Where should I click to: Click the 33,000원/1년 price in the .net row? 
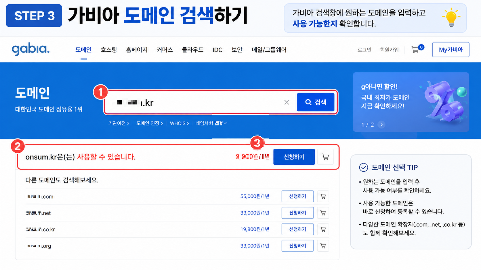coord(255,213)
